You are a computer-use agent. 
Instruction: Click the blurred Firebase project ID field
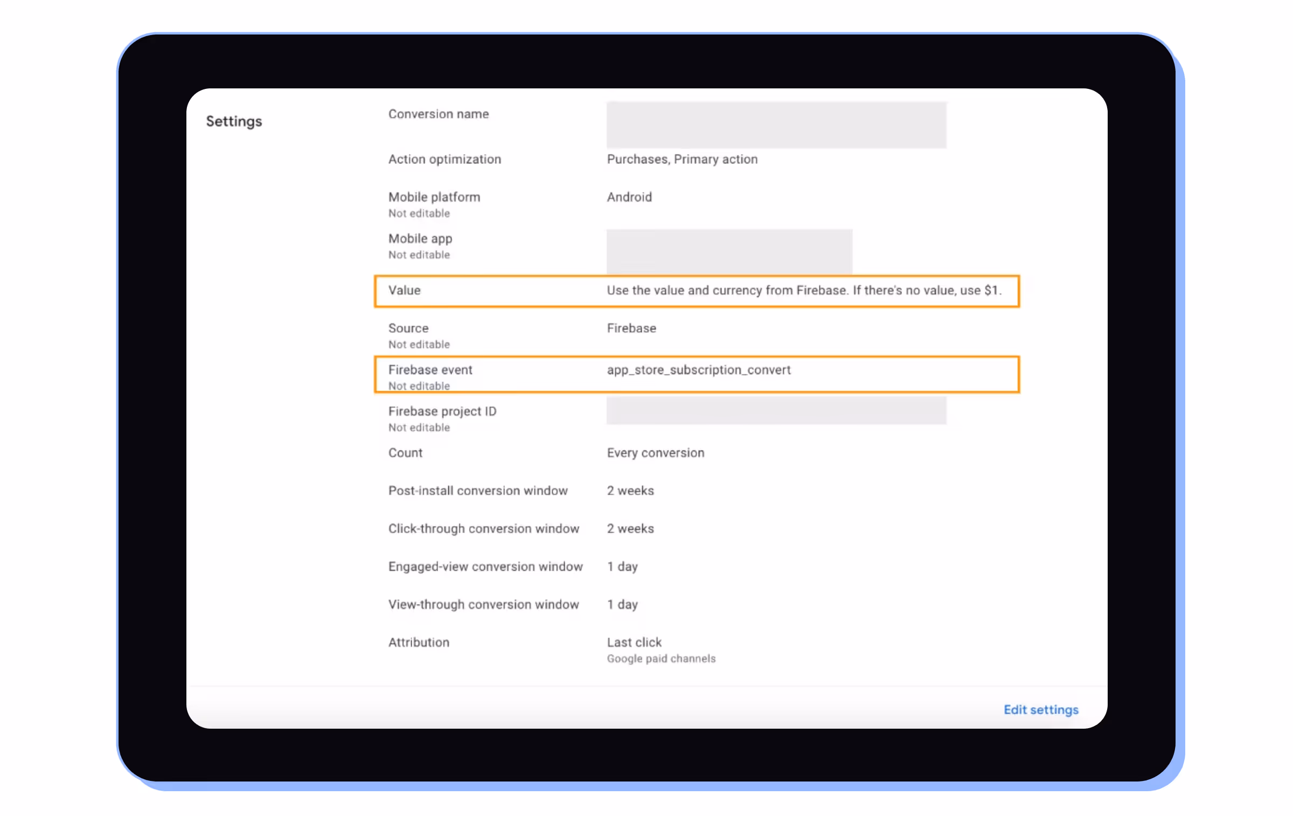coord(776,411)
